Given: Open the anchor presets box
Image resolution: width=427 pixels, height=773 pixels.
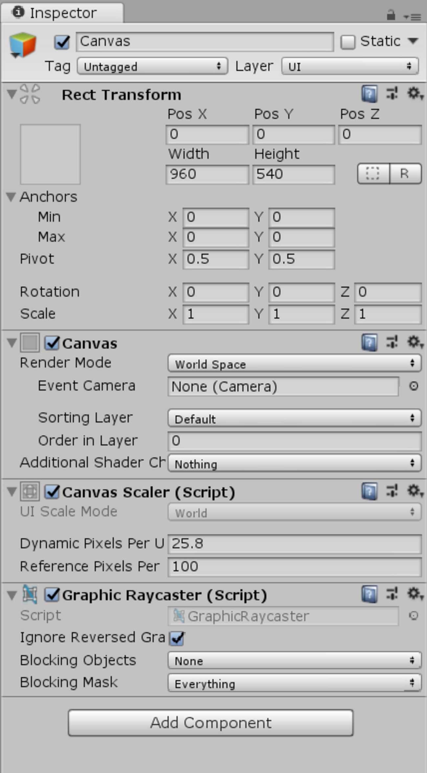Looking at the screenshot, I should [50, 154].
